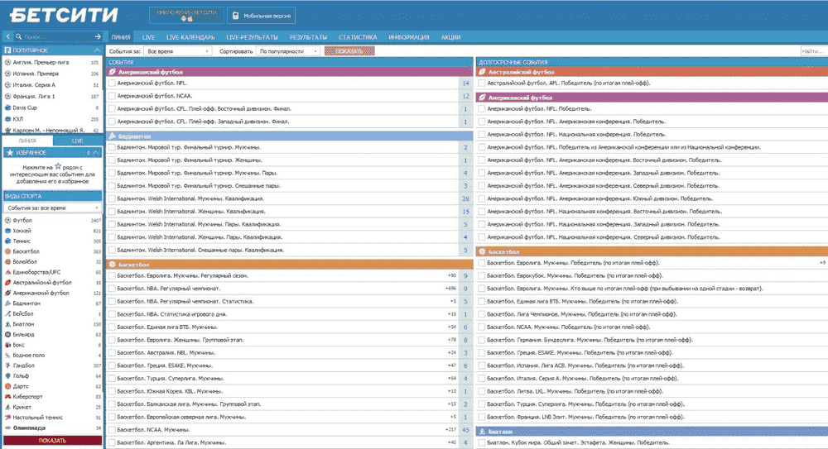Tick Баскетбол. NBA. Регулярный чемпионат. checkbox
828x449 pixels.
[x=112, y=288]
